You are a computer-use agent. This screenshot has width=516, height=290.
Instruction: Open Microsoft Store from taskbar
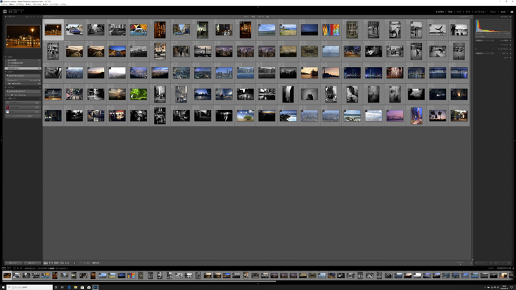coord(83,287)
